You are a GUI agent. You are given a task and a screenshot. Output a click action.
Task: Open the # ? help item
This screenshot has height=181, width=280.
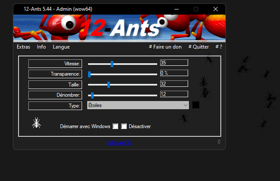(x=219, y=47)
